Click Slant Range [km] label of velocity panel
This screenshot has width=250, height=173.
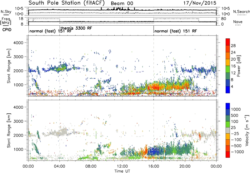coord(9,131)
